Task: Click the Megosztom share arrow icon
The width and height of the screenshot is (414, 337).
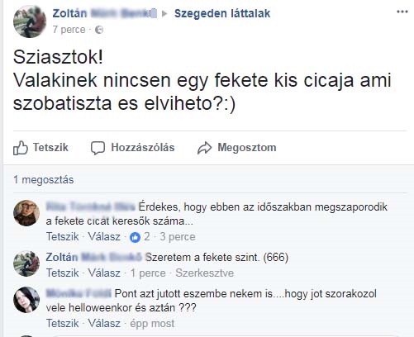Action: (204, 148)
